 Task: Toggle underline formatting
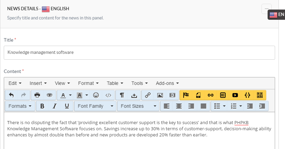[x=67, y=106]
